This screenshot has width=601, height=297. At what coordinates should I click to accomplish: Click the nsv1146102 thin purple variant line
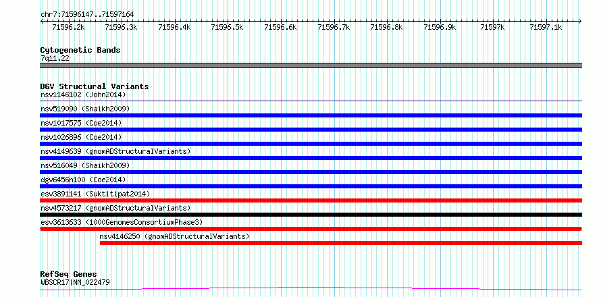point(311,101)
